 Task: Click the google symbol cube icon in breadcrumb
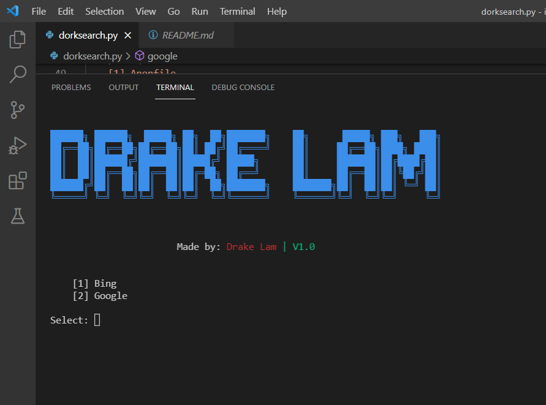click(140, 56)
